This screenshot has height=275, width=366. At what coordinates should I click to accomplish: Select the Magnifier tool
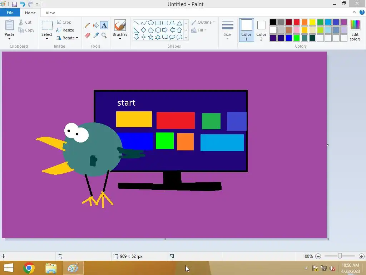coord(104,35)
